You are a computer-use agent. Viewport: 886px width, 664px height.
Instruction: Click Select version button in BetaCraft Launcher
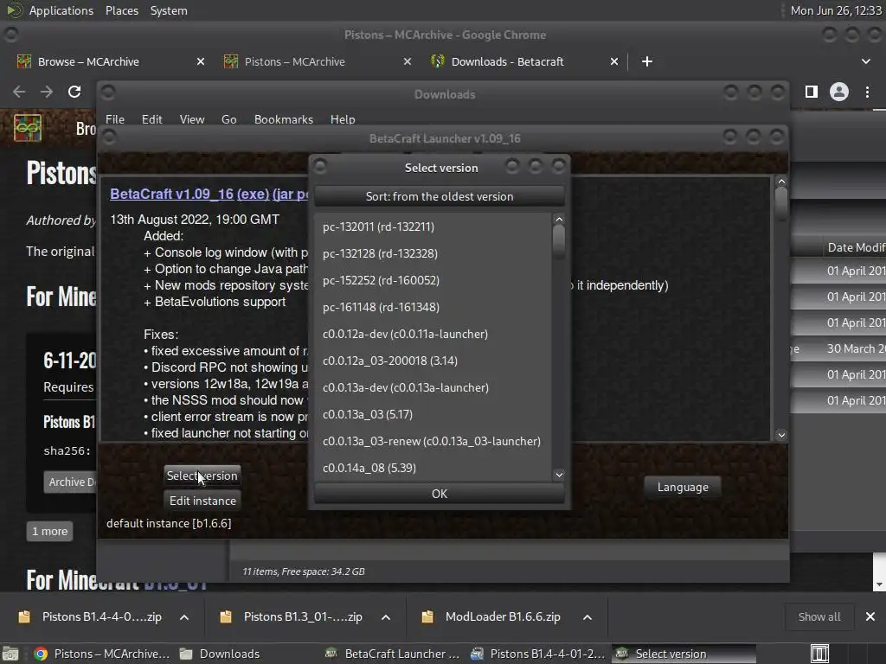coord(202,476)
